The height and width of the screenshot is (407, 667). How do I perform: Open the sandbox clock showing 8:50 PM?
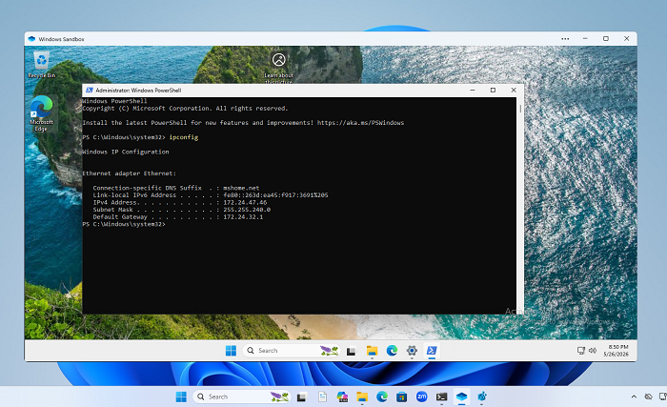[x=617, y=351]
